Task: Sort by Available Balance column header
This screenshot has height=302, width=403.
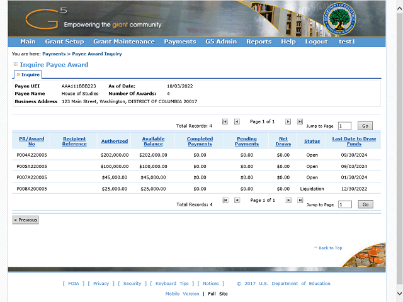Action: (153, 141)
